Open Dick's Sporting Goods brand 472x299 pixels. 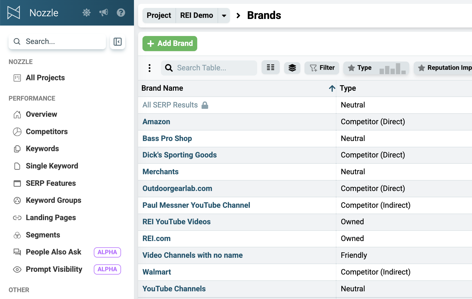pyautogui.click(x=180, y=155)
